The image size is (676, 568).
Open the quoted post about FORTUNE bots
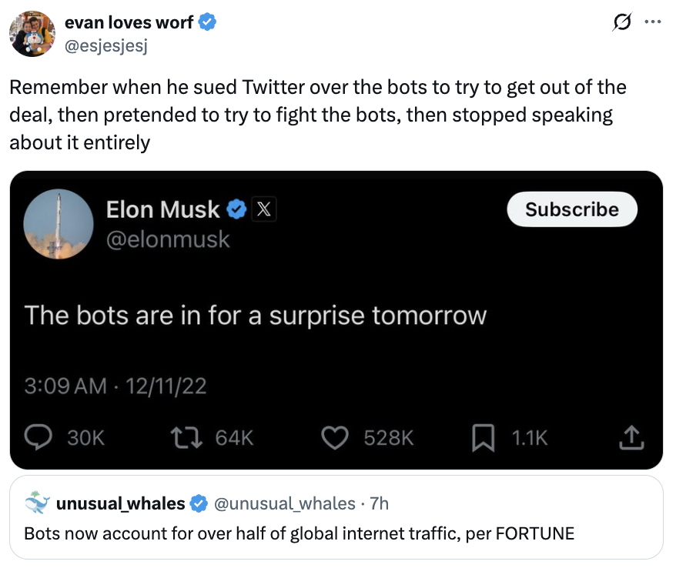click(x=336, y=517)
